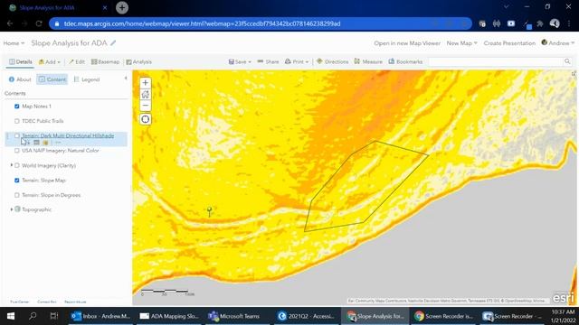Switch to the About tab
The height and width of the screenshot is (325, 579).
click(x=20, y=79)
